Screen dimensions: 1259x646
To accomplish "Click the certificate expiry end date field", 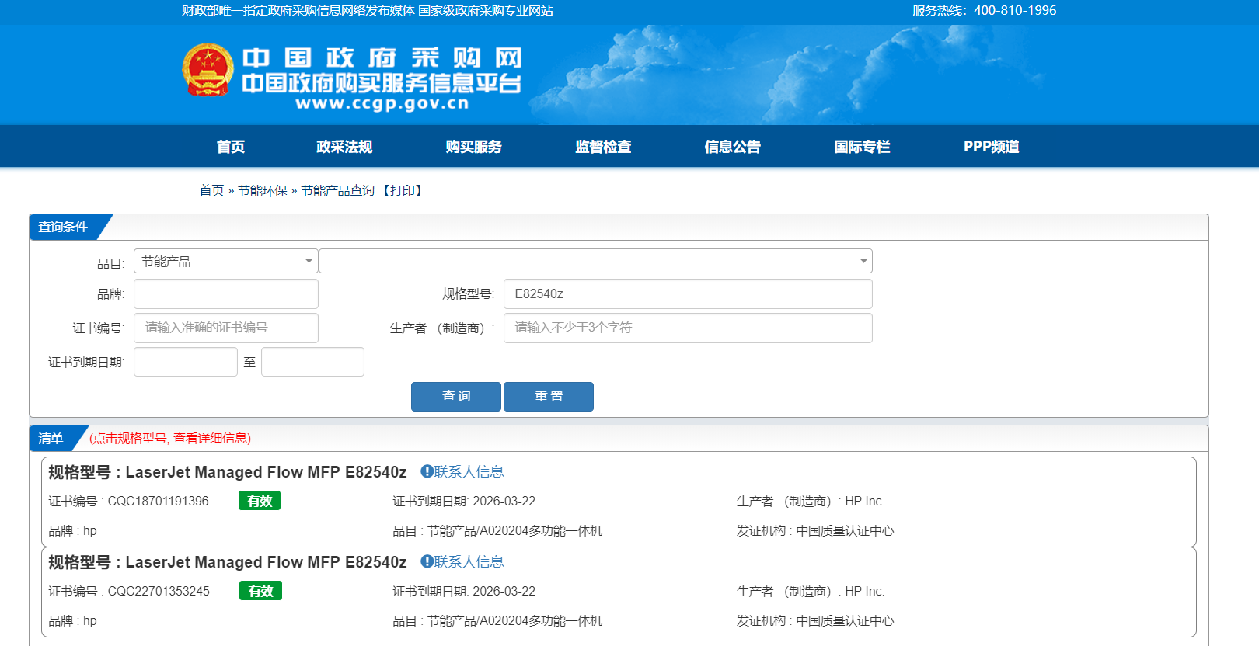I will (312, 362).
